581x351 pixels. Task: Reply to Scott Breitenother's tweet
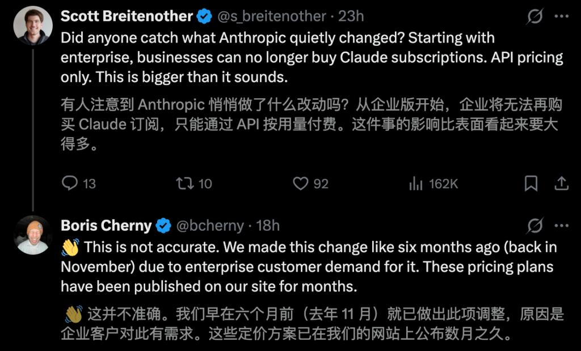pyautogui.click(x=69, y=183)
